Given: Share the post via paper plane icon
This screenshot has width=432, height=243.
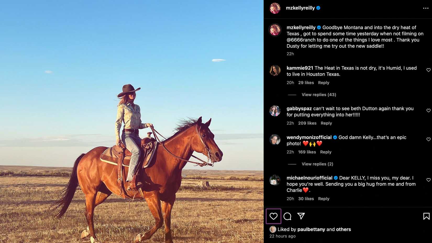Looking at the screenshot, I should [301, 216].
